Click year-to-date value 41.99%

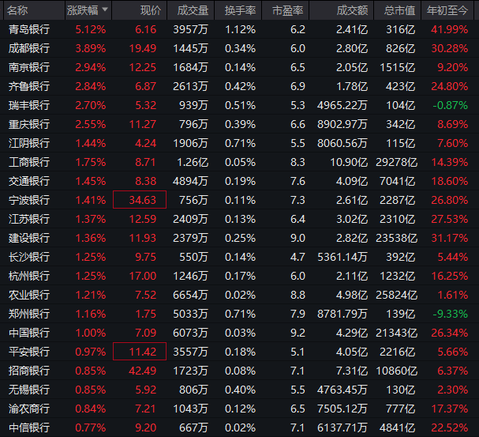point(449,29)
